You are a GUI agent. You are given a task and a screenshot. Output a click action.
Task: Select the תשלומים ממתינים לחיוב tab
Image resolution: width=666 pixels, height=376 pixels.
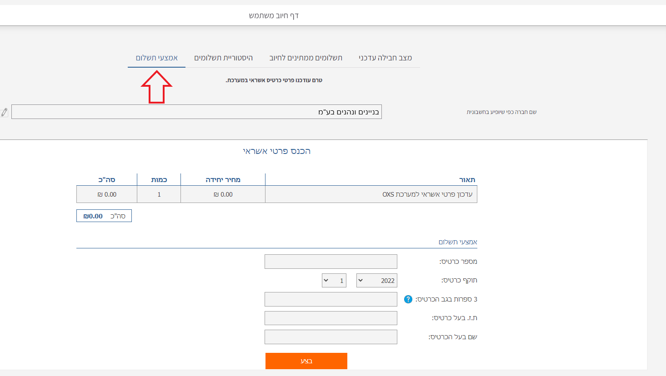pos(305,58)
